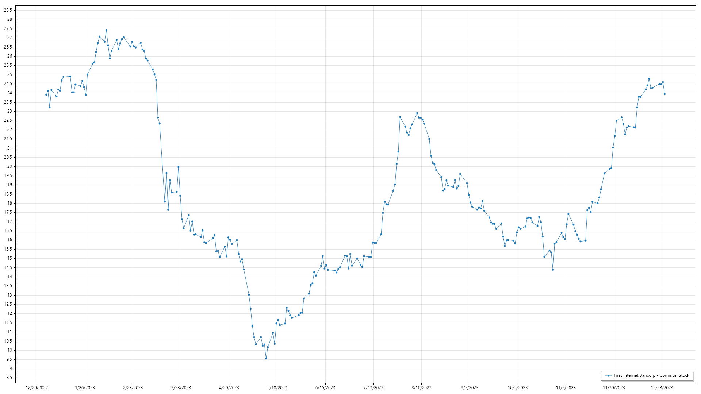Click the August peak point near 22.9
This screenshot has width=701, height=394.
417,113
